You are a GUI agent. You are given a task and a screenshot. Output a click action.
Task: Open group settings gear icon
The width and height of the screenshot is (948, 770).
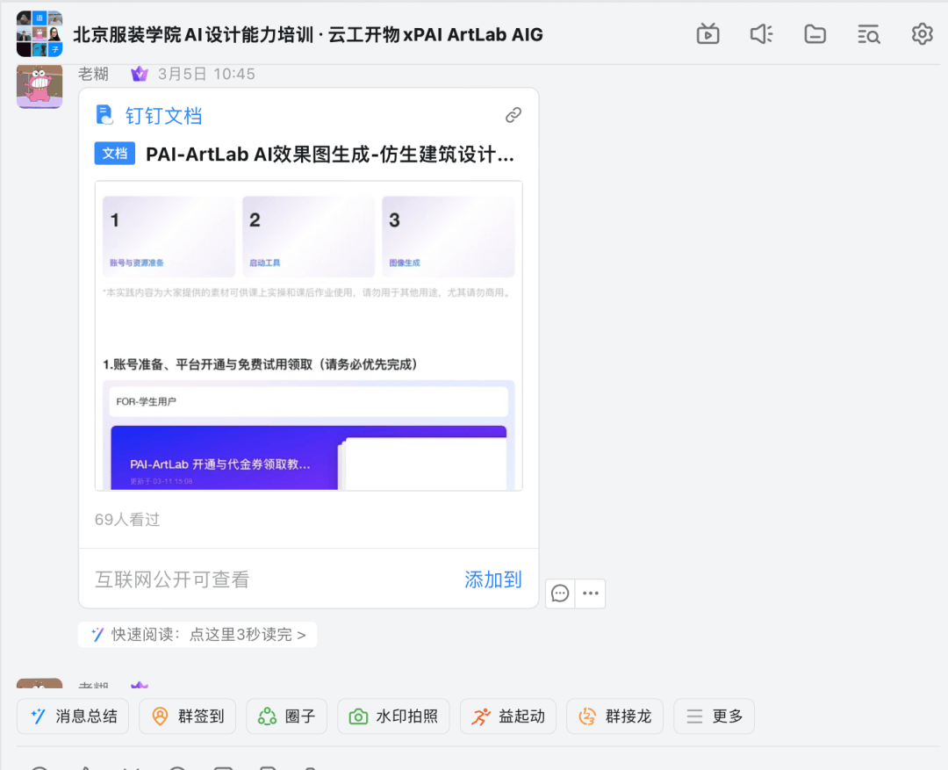[922, 34]
